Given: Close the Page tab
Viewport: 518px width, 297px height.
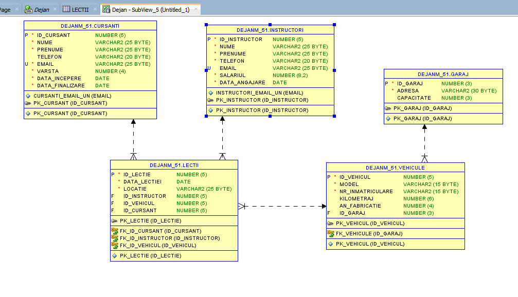Looking at the screenshot, I should click(17, 9).
